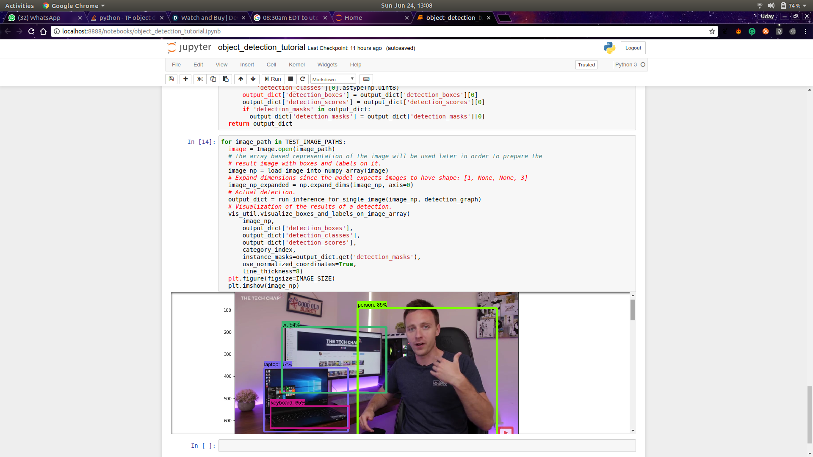Interrupt the kernel with the stop icon

pos(290,79)
